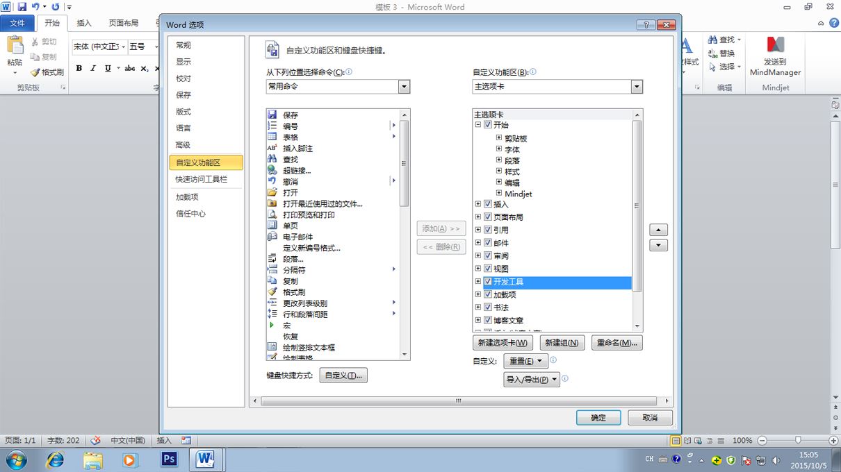Select the 宏 macro command icon
The image size is (841, 472).
(x=272, y=325)
